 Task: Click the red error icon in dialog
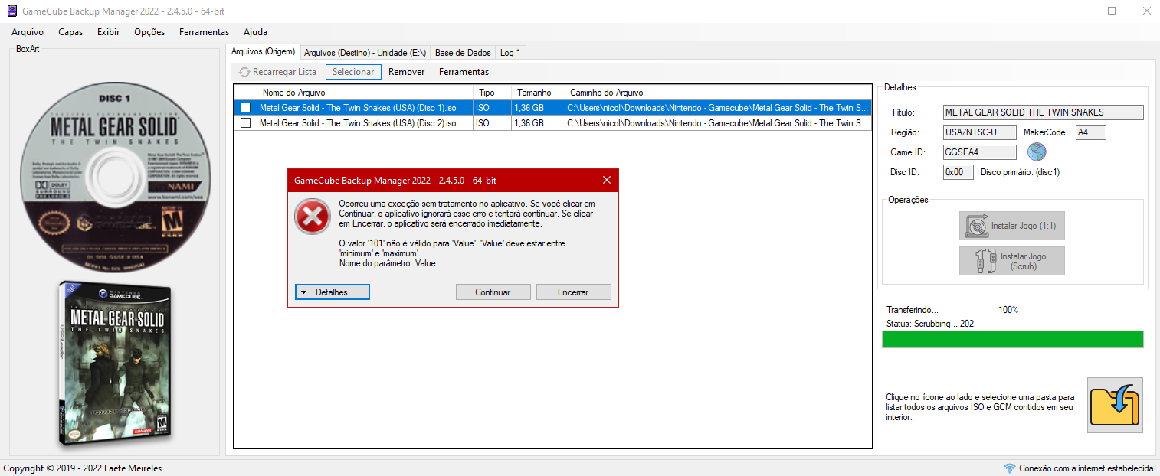point(313,220)
